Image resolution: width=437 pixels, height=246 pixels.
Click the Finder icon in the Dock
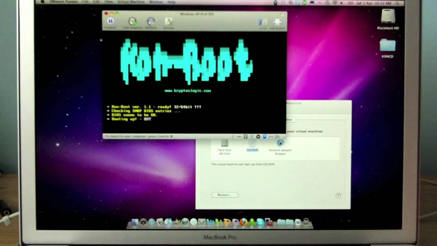[x=135, y=222]
